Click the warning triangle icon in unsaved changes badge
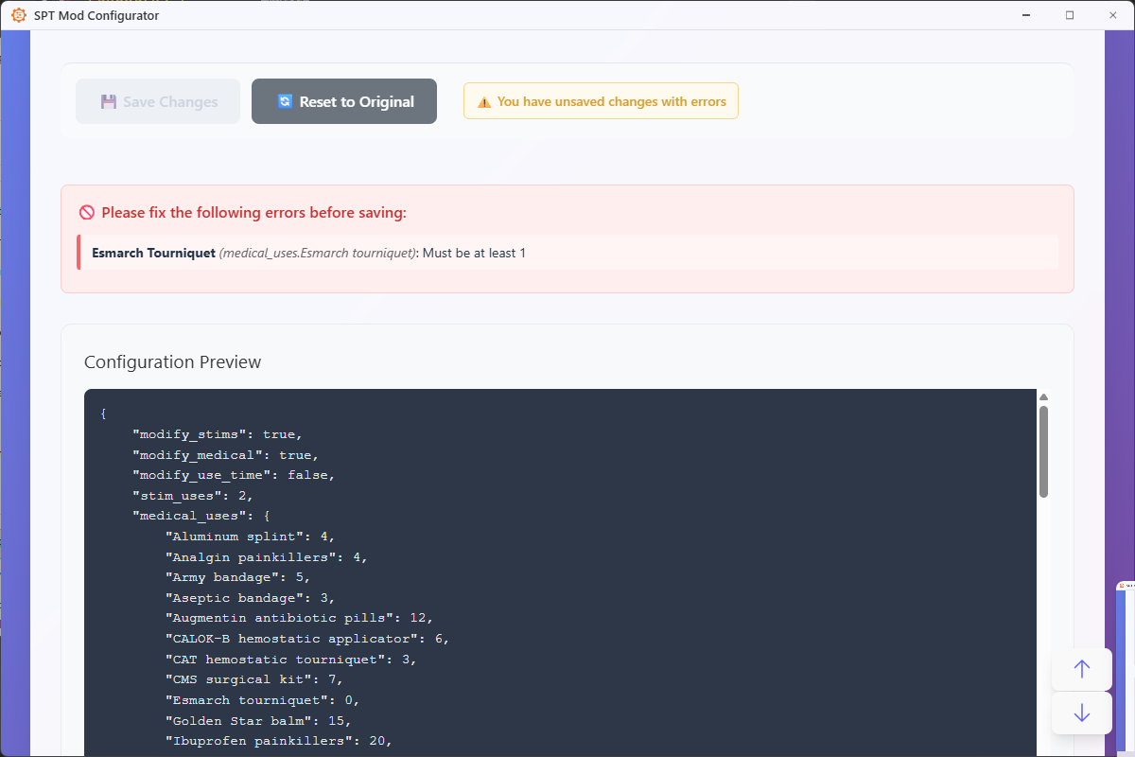Image resolution: width=1135 pixels, height=757 pixels. click(484, 102)
